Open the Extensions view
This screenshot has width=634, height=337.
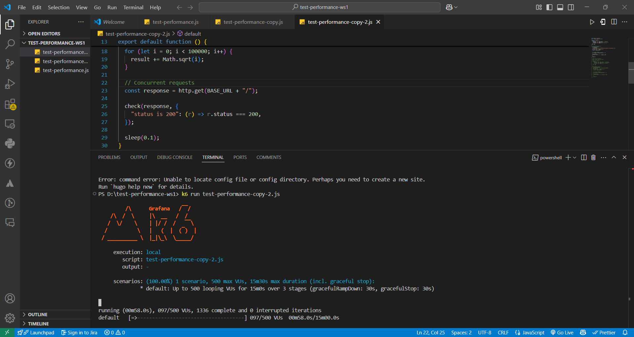[x=10, y=104]
